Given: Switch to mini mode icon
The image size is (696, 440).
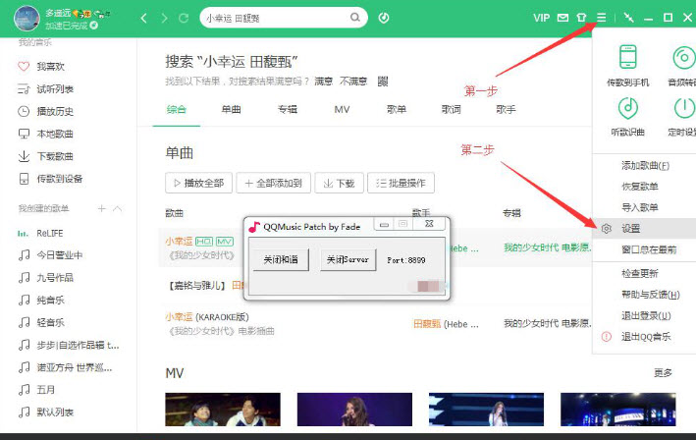Looking at the screenshot, I should tap(628, 18).
